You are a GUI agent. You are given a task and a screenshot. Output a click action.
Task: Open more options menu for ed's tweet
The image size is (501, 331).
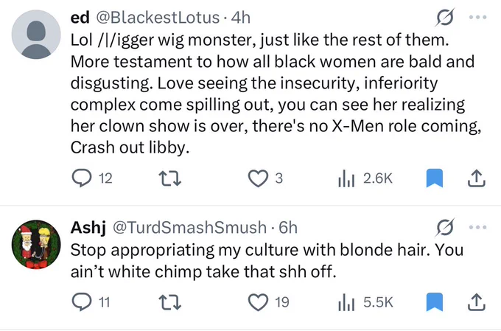point(478,17)
